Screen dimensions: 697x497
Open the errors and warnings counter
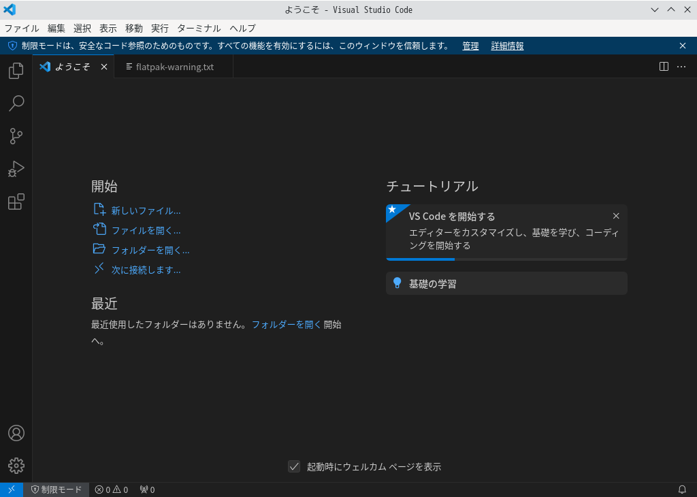click(112, 490)
